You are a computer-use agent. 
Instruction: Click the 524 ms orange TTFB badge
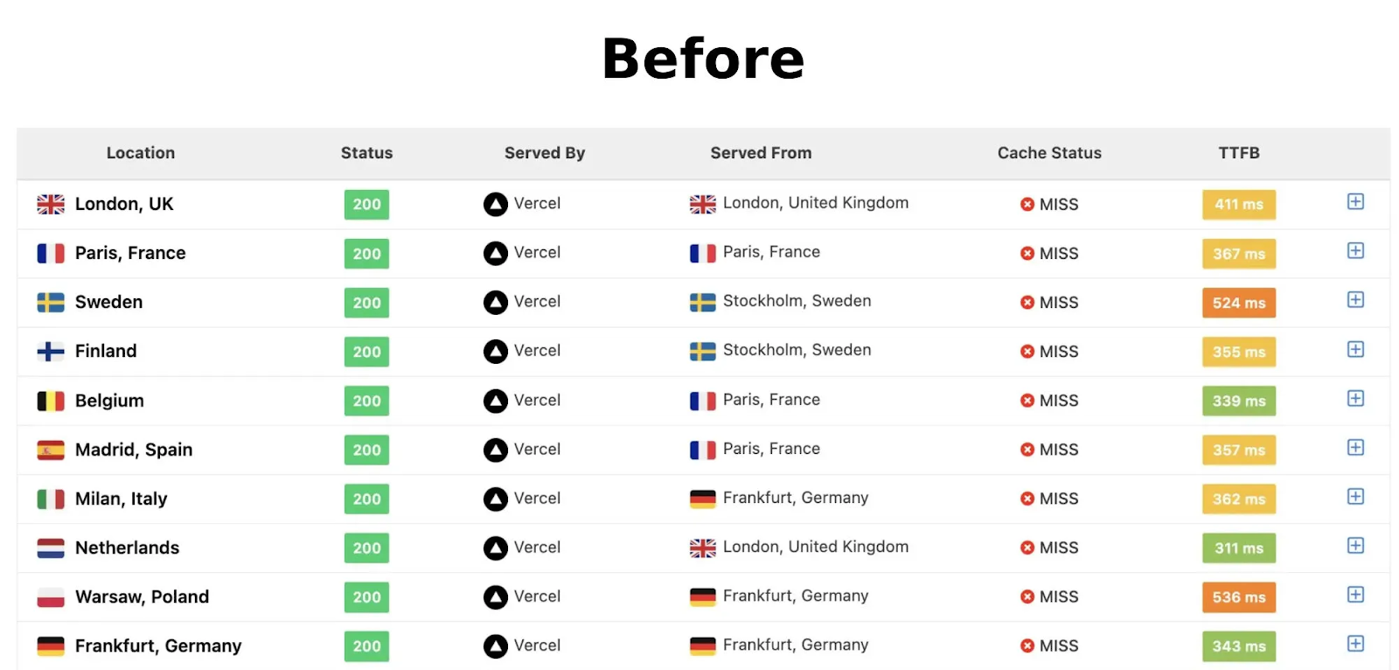click(1239, 303)
